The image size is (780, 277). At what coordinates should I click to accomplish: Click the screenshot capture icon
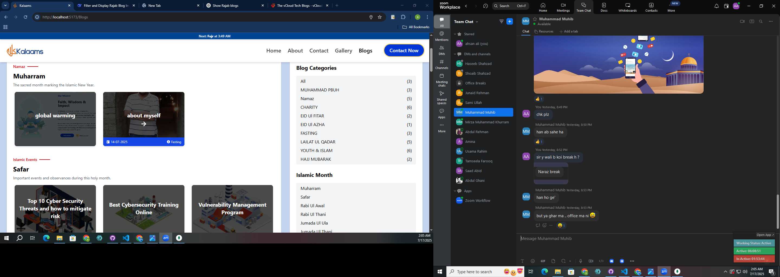[564, 261]
